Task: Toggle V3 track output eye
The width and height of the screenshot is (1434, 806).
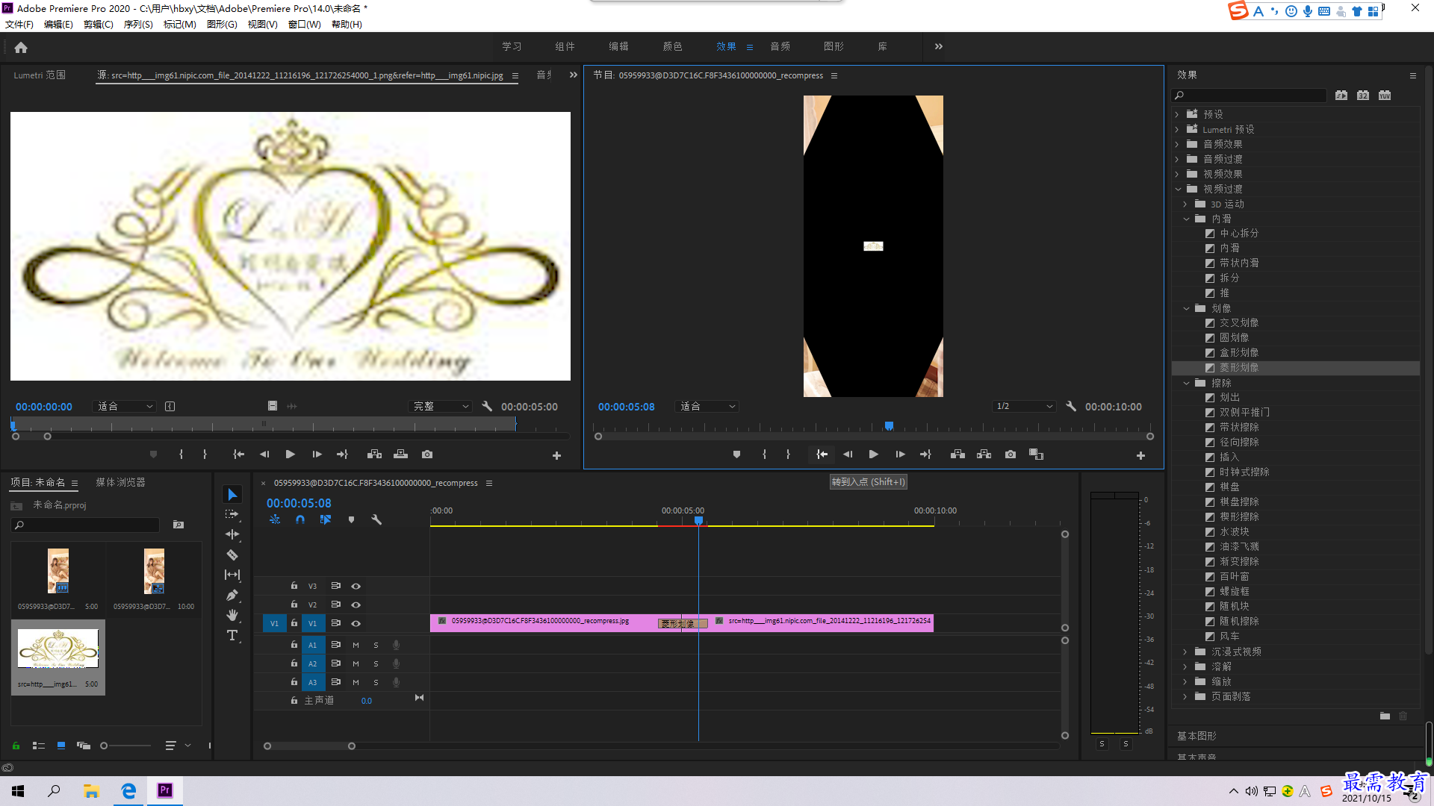Action: (x=356, y=587)
